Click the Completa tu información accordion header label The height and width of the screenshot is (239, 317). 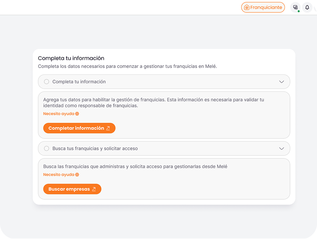(79, 82)
